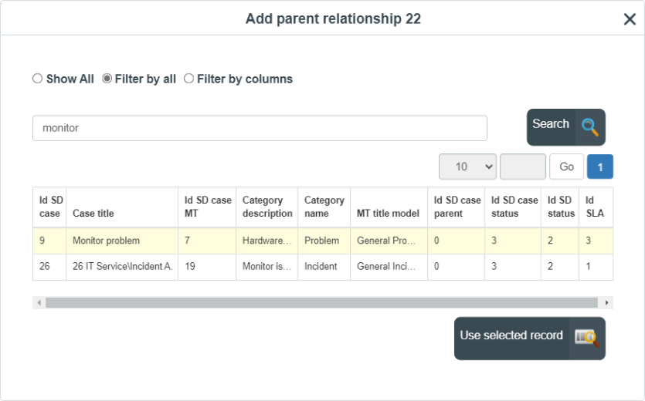Select the Monitor problem record row
645x401 pixels.
[323, 241]
